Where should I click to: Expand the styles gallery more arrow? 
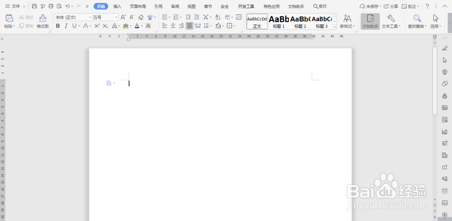tap(334, 27)
